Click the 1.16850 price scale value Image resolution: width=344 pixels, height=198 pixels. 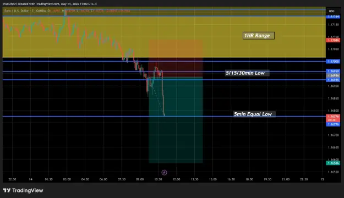point(333,98)
